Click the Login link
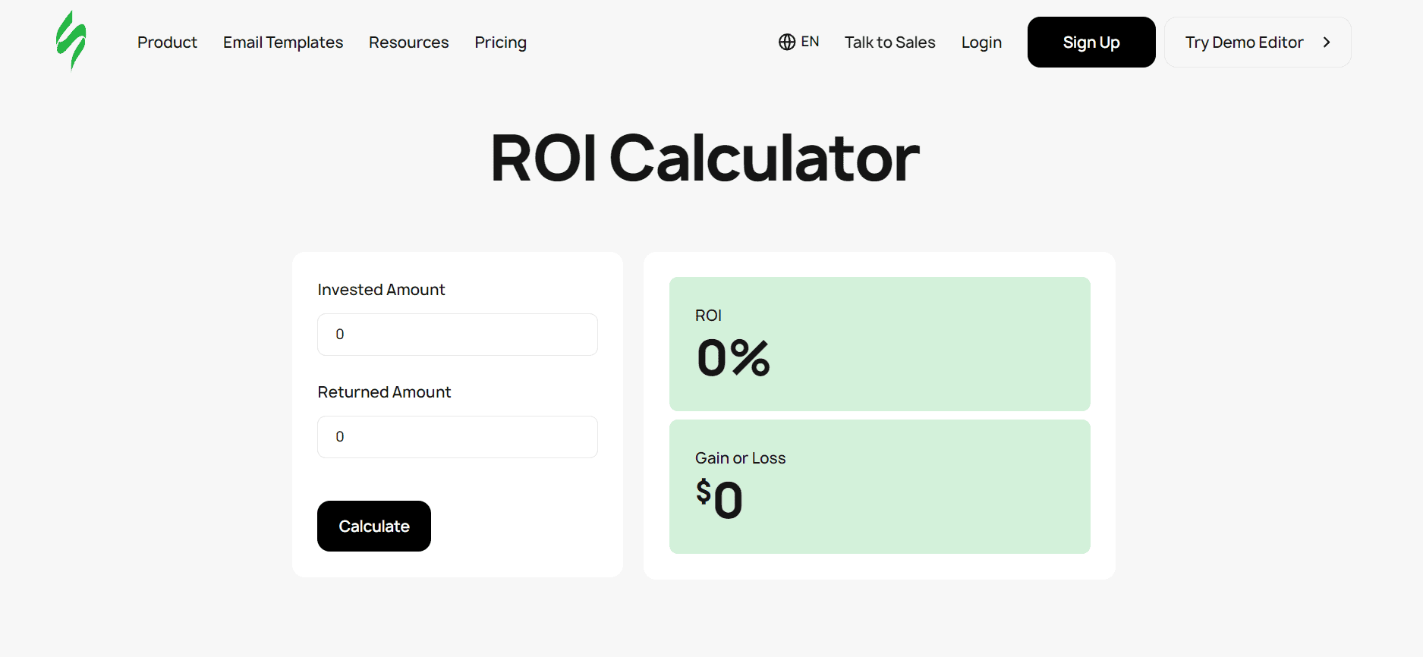This screenshot has width=1423, height=657. pos(981,42)
